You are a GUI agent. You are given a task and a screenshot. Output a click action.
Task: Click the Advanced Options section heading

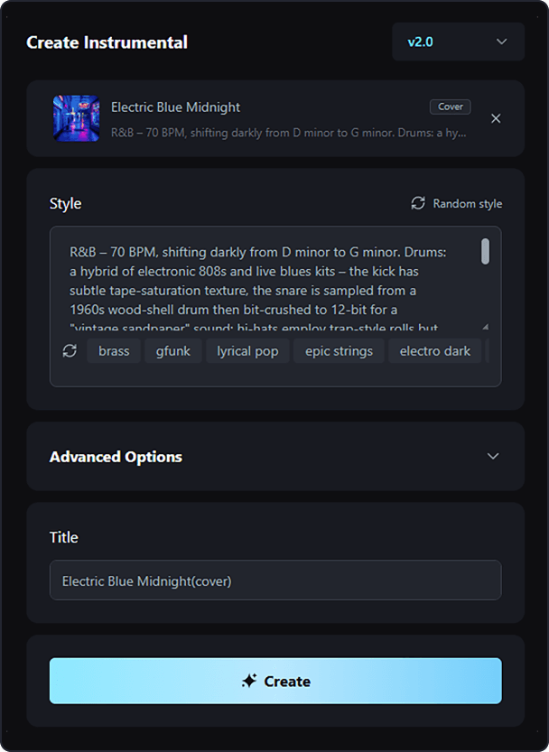click(x=116, y=457)
